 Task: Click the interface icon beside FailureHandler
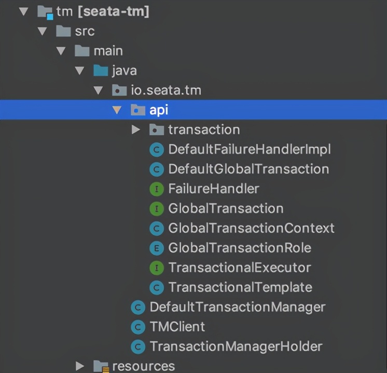point(157,189)
